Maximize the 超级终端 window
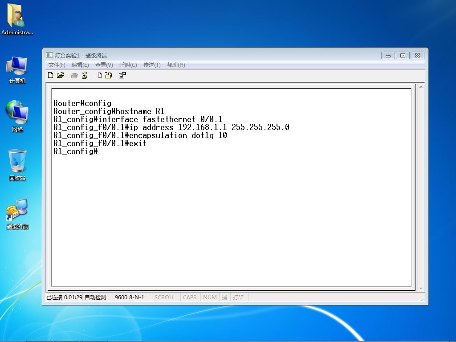The height and width of the screenshot is (342, 456). tap(403, 56)
